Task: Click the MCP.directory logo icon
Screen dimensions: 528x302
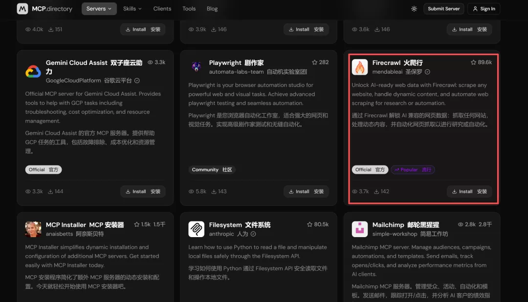Action: tap(22, 9)
